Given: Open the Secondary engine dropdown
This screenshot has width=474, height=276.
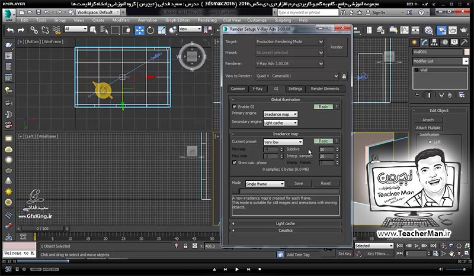Looking at the screenshot, I should 280,123.
